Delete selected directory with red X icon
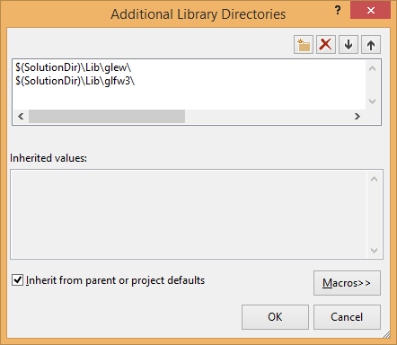397x345 pixels. pos(326,45)
